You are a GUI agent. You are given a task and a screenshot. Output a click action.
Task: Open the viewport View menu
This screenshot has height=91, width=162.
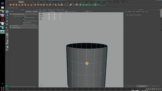click(x=40, y=10)
